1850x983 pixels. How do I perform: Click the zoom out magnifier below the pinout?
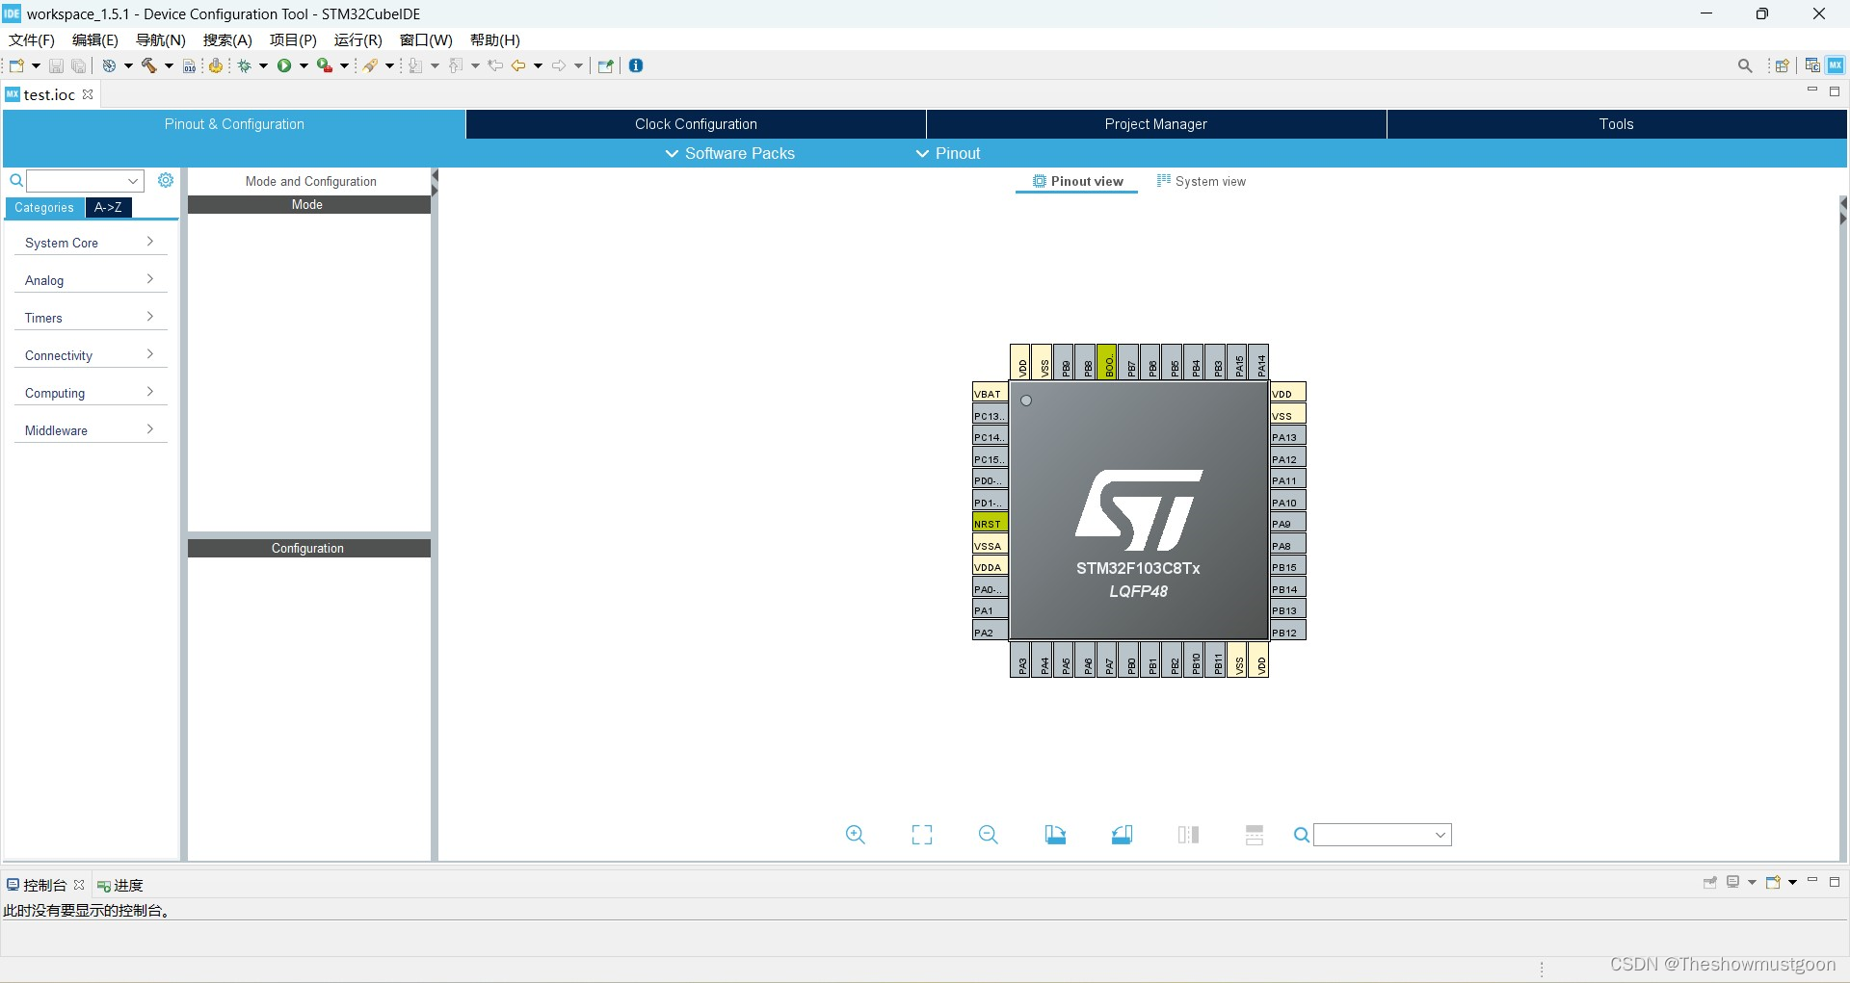point(989,835)
